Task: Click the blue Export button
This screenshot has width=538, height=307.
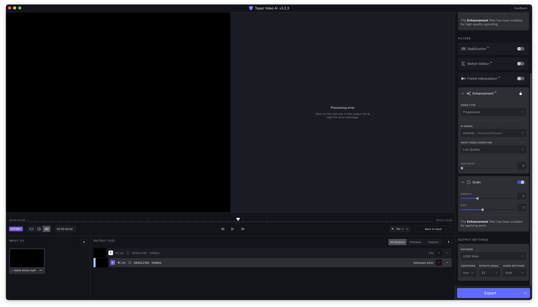Action: 489,293
